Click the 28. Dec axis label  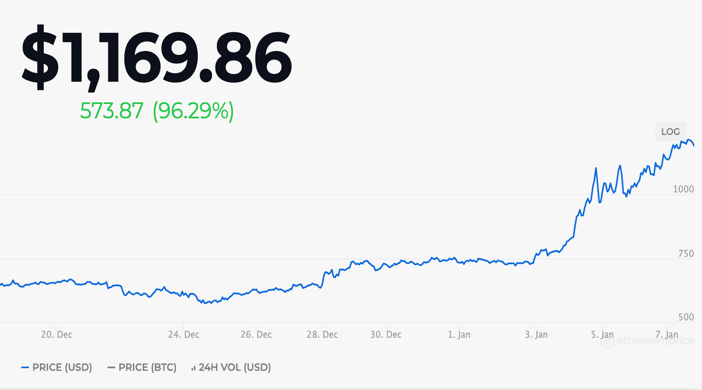(x=322, y=335)
